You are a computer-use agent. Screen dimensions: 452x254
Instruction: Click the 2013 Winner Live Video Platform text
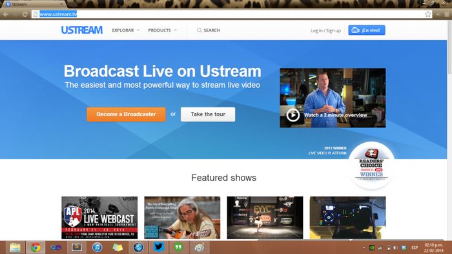point(327,151)
